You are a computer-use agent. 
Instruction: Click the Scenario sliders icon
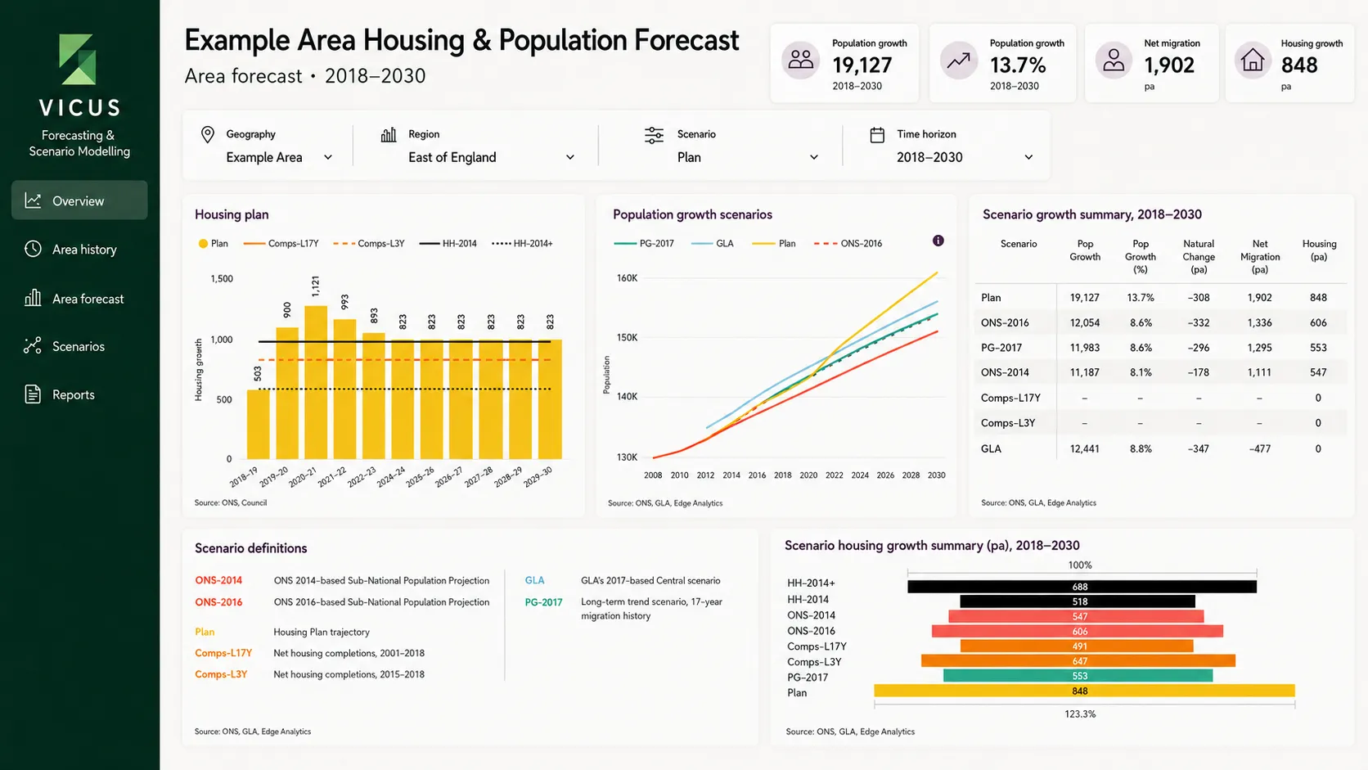point(654,135)
